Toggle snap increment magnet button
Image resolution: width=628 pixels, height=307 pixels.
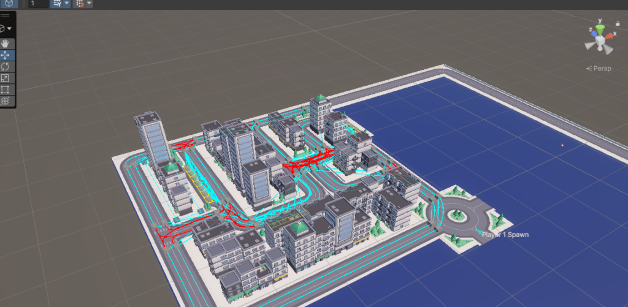pos(79,4)
